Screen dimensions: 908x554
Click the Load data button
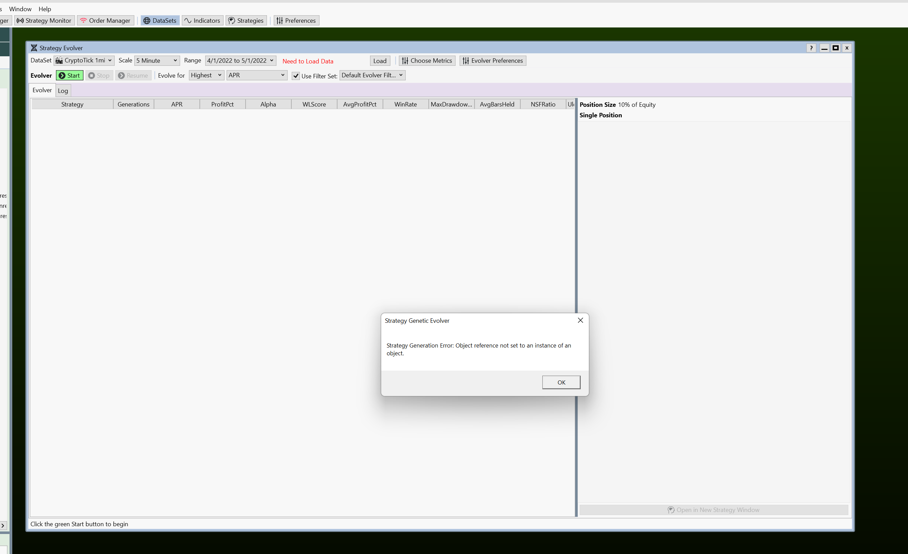(380, 61)
